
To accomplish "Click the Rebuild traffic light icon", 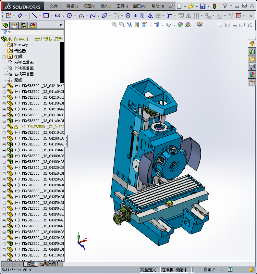I will [214, 6].
